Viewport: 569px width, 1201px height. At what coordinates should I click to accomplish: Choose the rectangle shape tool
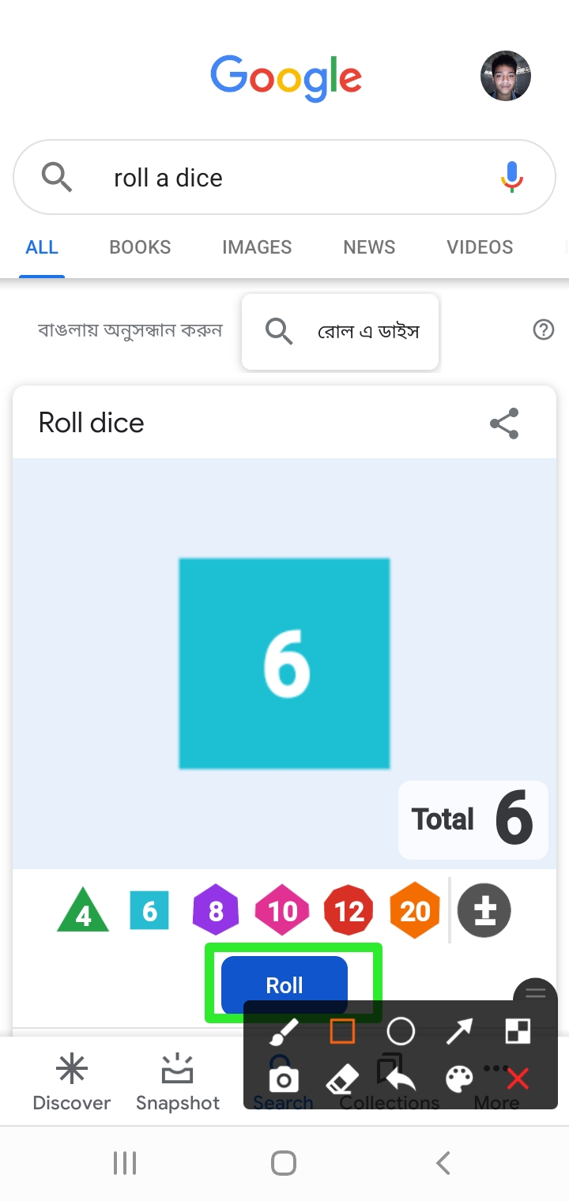point(342,1030)
